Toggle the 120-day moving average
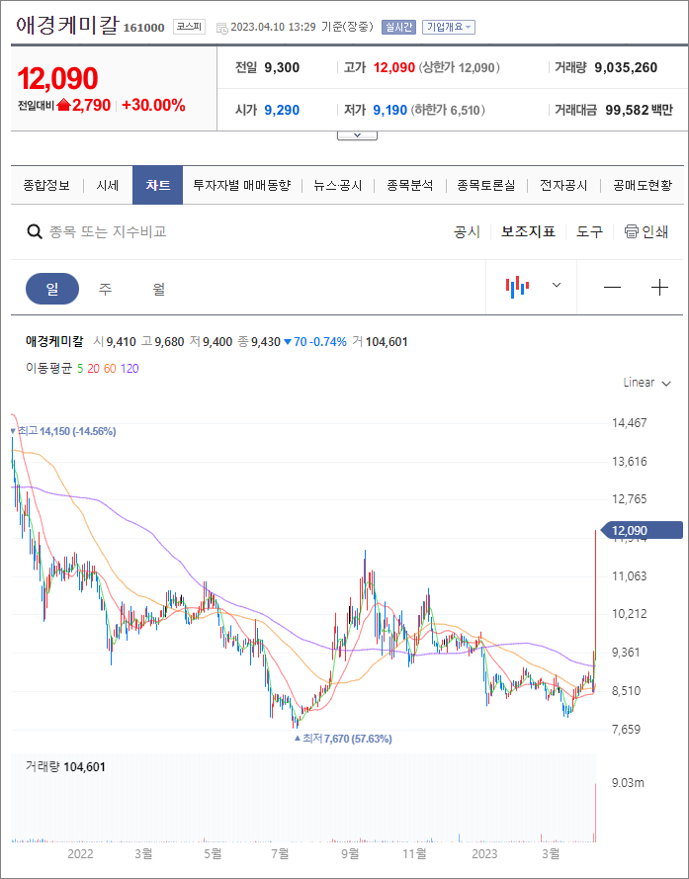Screen dimensions: 689x879 [129, 368]
